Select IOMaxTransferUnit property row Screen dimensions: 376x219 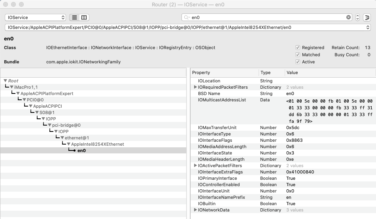tap(283, 128)
